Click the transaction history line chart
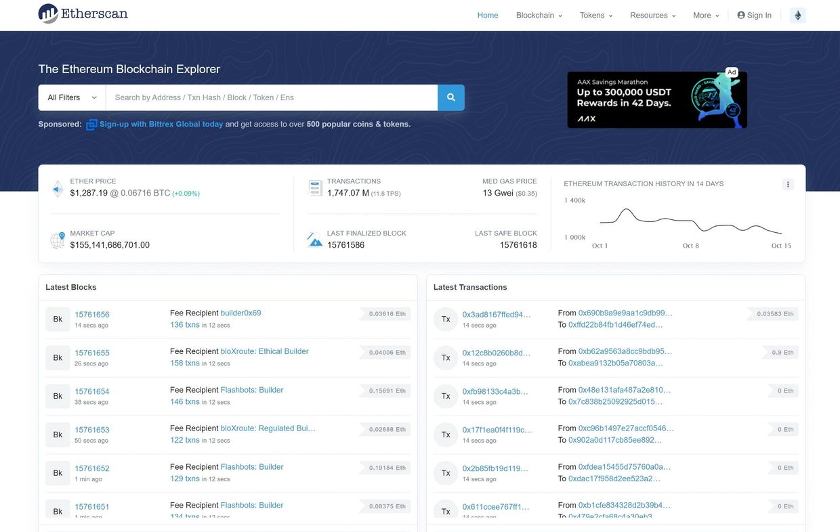840x532 pixels. pyautogui.click(x=690, y=222)
